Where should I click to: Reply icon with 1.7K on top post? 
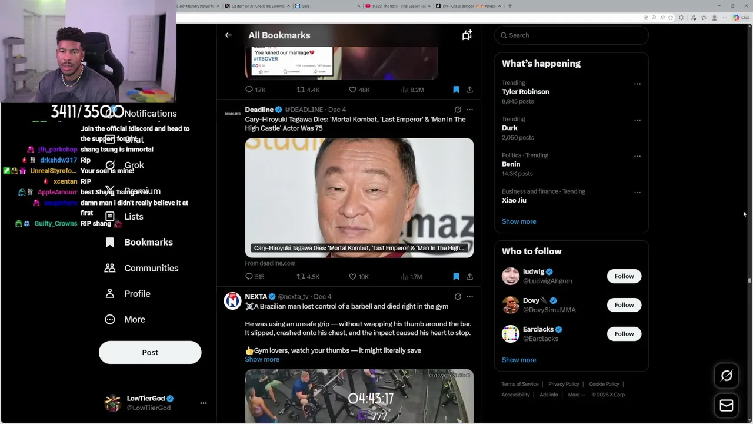(255, 90)
